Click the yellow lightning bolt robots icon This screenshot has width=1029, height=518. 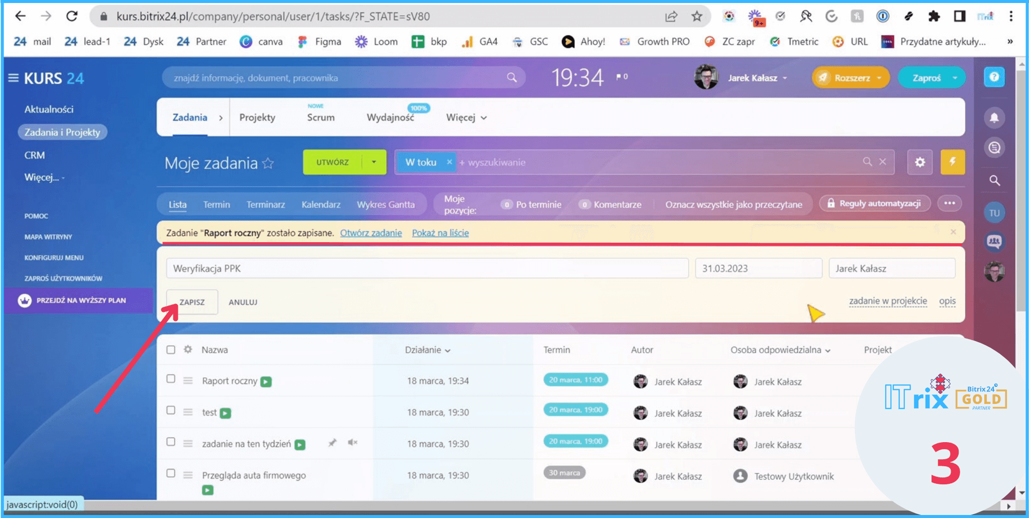point(952,162)
